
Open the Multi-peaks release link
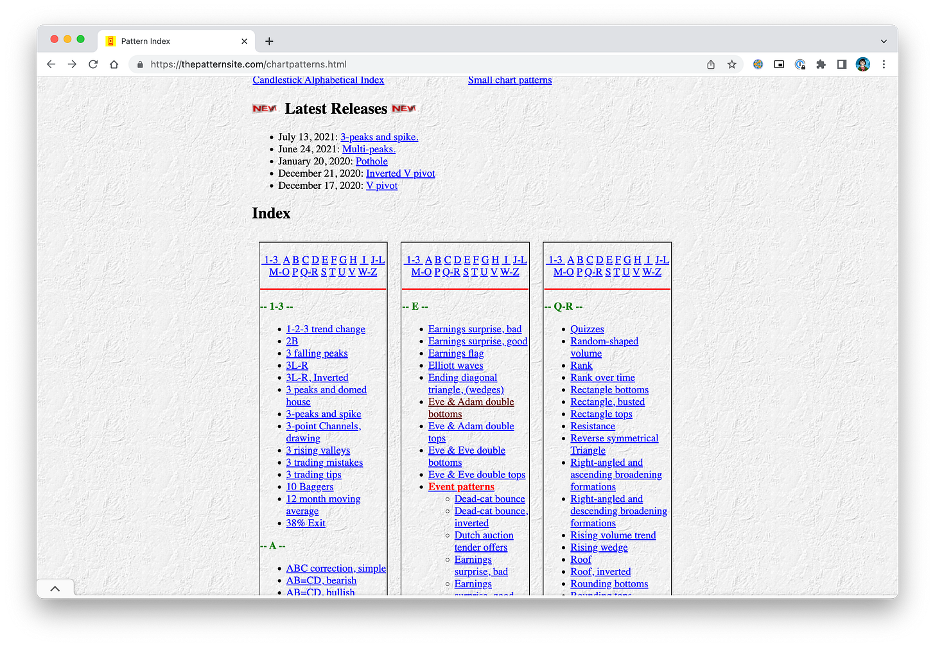(369, 149)
